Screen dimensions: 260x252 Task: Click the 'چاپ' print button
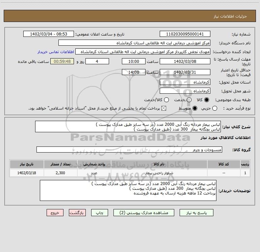tap(100, 213)
